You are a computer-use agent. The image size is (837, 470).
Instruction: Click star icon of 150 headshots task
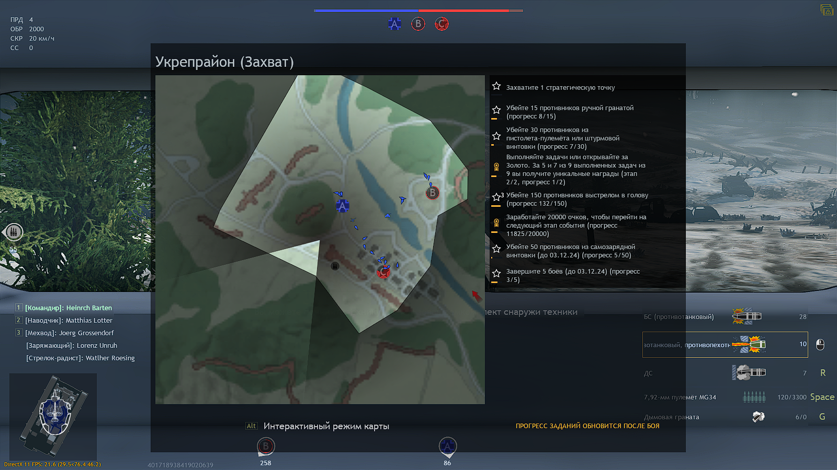point(496,197)
